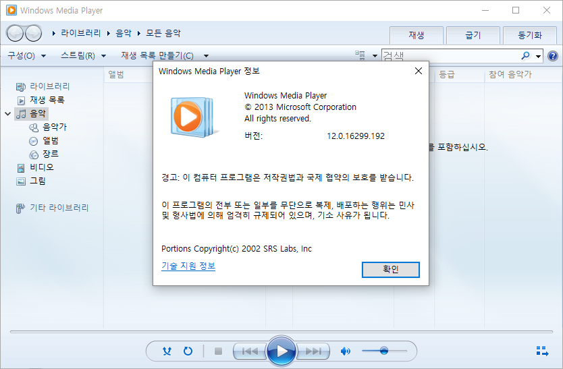The width and height of the screenshot is (563, 369).
Task: Click the 장르 genre icon
Action: click(33, 154)
